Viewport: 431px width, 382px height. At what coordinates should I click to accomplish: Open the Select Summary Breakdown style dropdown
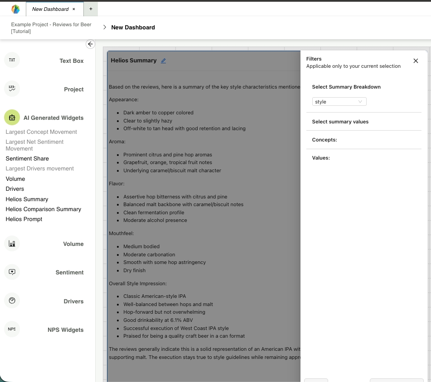339,102
